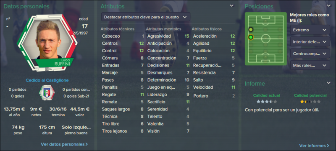This screenshot has width=336, height=151.
Task: Click the current ability star rating
Action: pyautogui.click(x=267, y=102)
